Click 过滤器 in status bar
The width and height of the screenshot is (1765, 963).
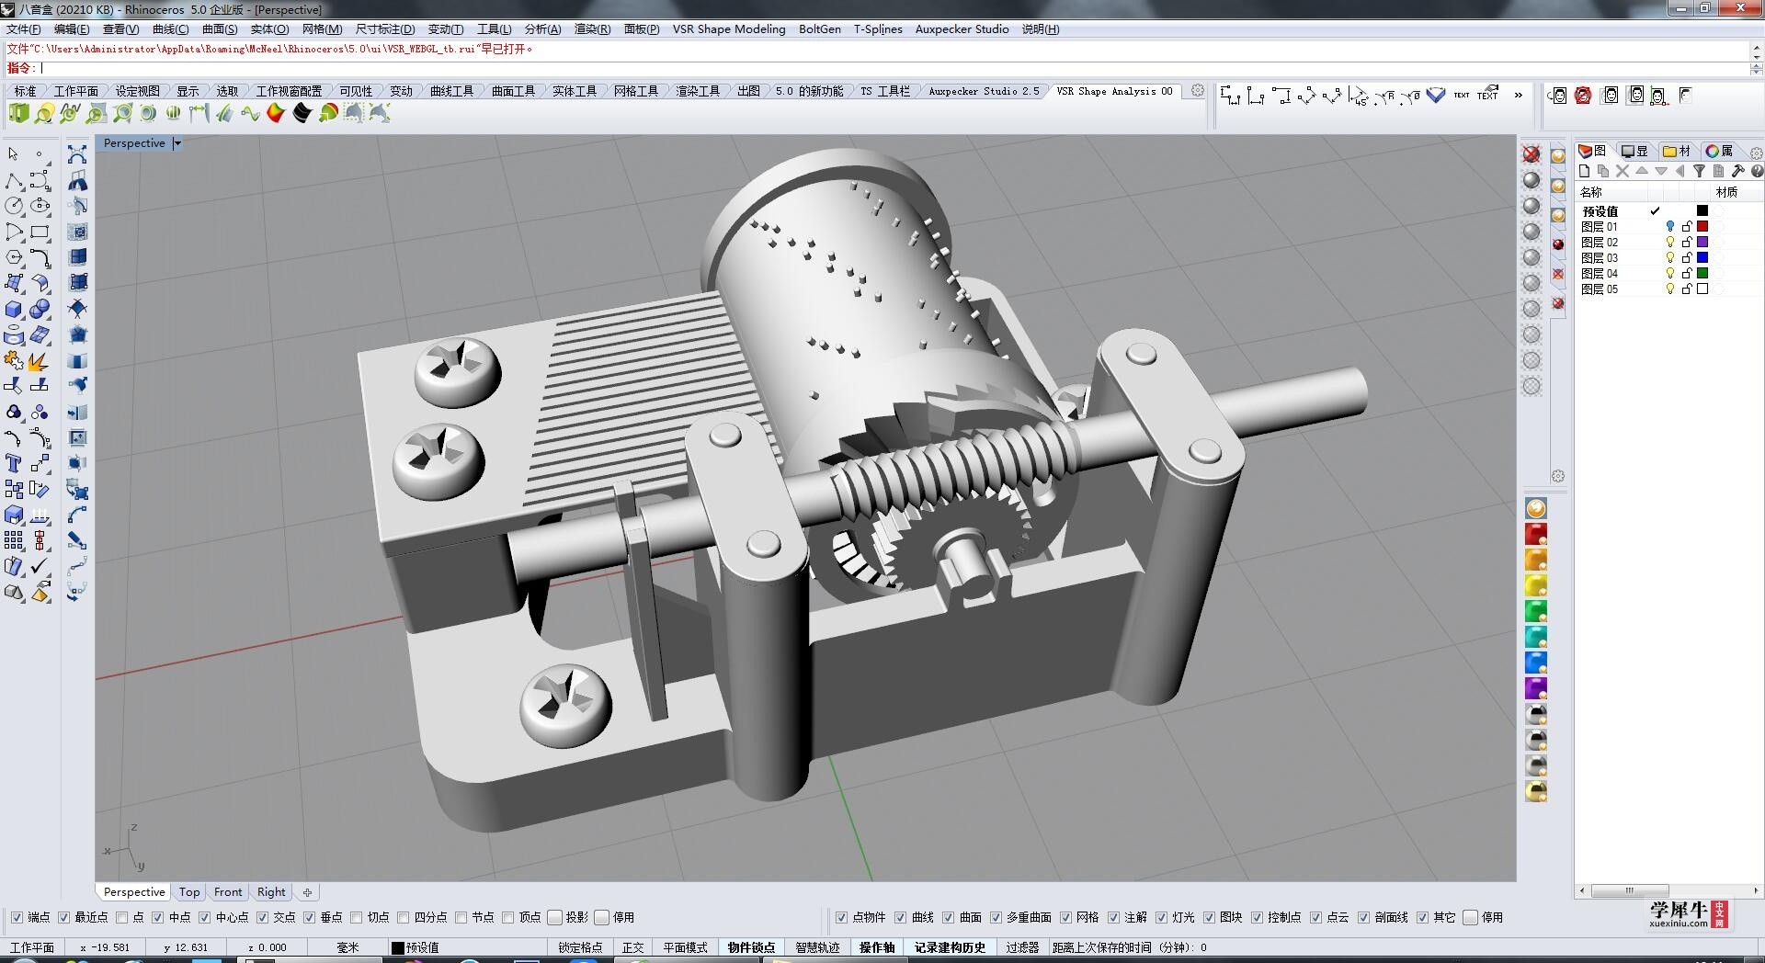pos(1022,947)
